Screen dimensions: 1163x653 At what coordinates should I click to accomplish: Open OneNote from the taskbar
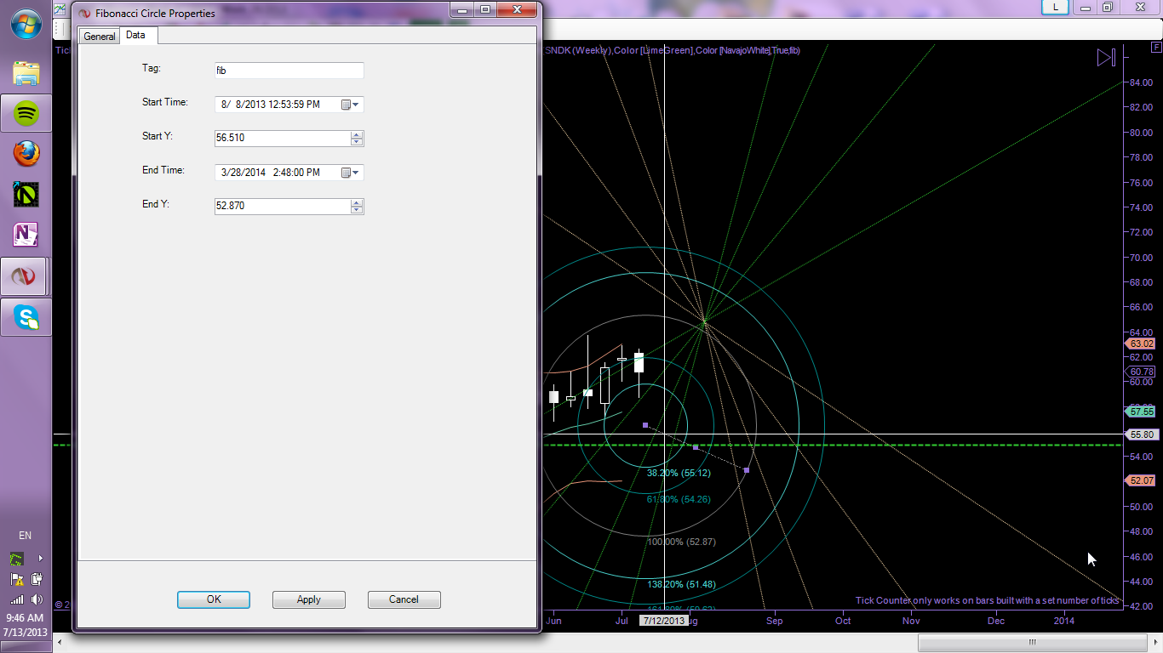pyautogui.click(x=26, y=236)
